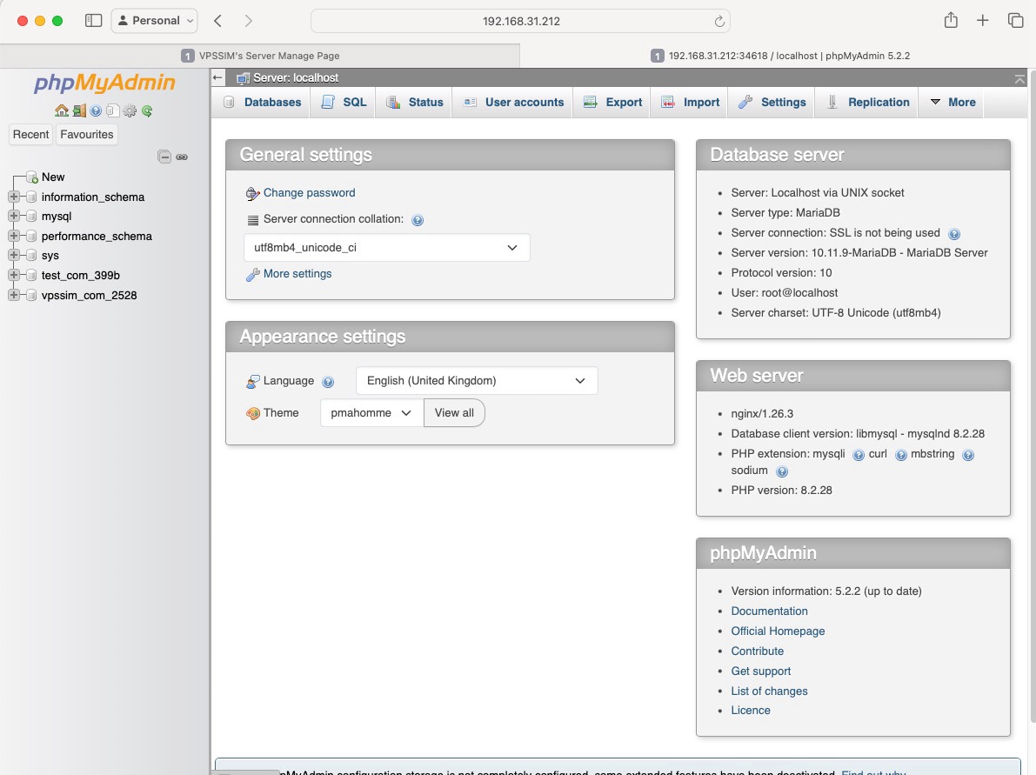Screen dimensions: 1036x775
Task: Click the Server: localhost breadcrumb icon
Action: pos(244,78)
